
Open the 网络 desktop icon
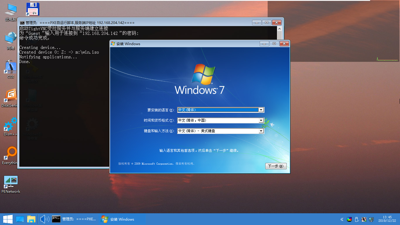point(11,41)
